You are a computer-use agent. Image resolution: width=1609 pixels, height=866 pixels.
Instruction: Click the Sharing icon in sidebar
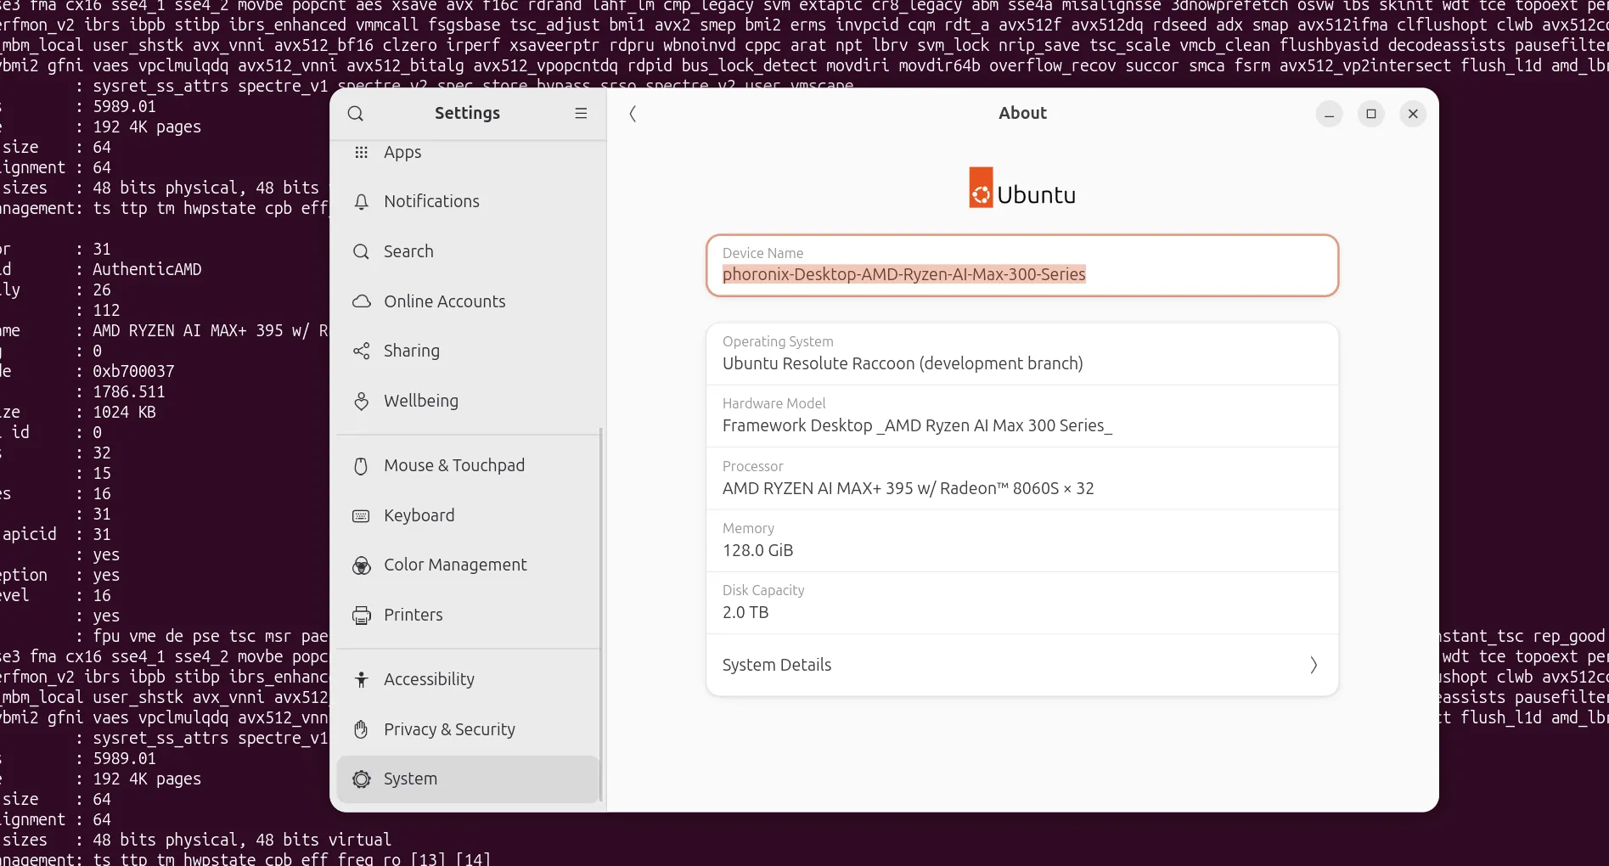(362, 351)
